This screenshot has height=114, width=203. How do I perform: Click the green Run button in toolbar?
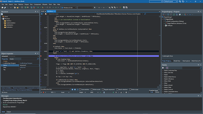(x=38, y=8)
